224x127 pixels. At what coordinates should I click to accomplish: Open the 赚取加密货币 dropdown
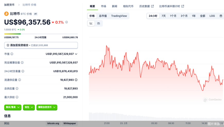point(47,107)
